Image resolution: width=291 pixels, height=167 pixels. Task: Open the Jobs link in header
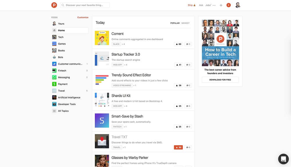[x=208, y=5]
